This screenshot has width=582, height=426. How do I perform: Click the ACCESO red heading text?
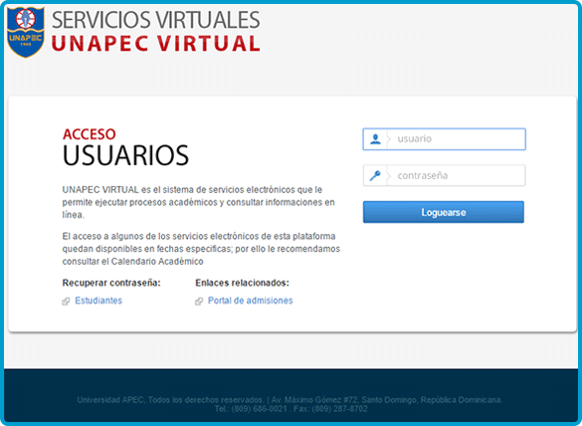(x=90, y=134)
